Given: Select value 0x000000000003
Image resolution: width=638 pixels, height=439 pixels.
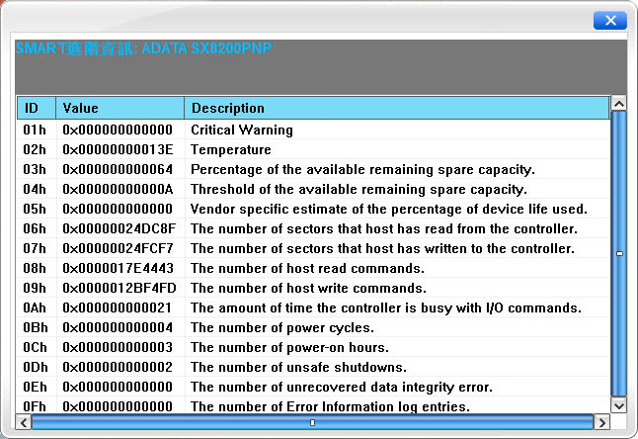Looking at the screenshot, I should coord(118,347).
